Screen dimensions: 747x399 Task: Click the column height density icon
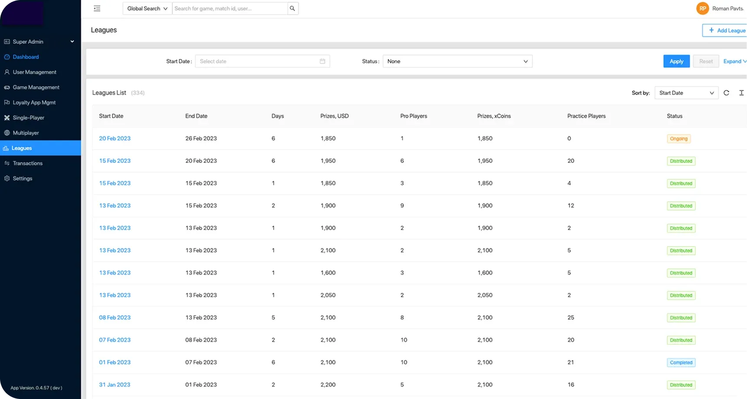(x=741, y=93)
